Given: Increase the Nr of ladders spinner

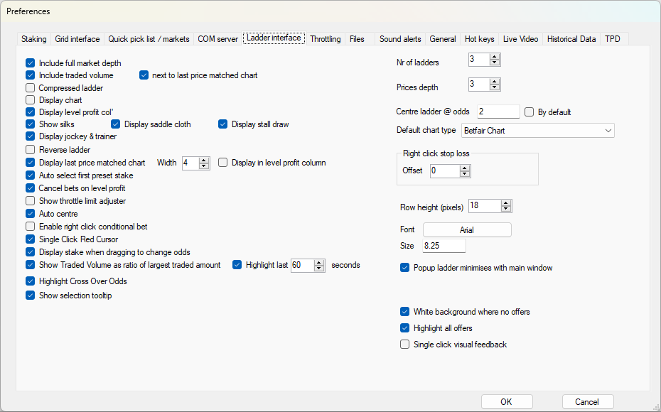Looking at the screenshot, I should [x=495, y=57].
